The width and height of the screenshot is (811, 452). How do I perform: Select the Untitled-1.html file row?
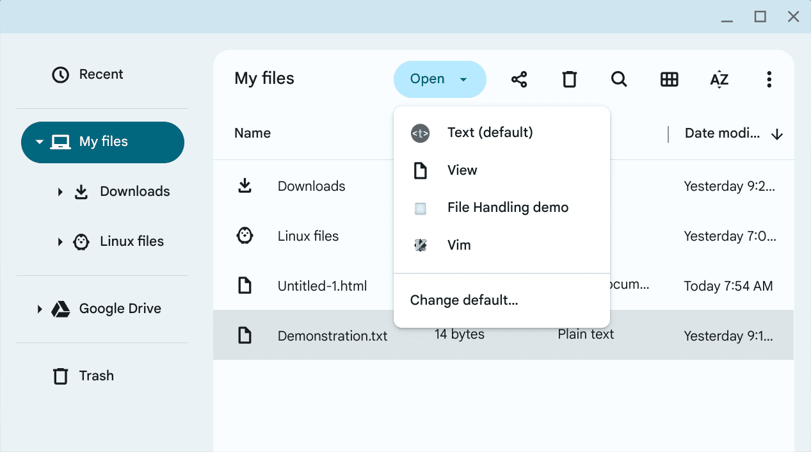pos(322,286)
